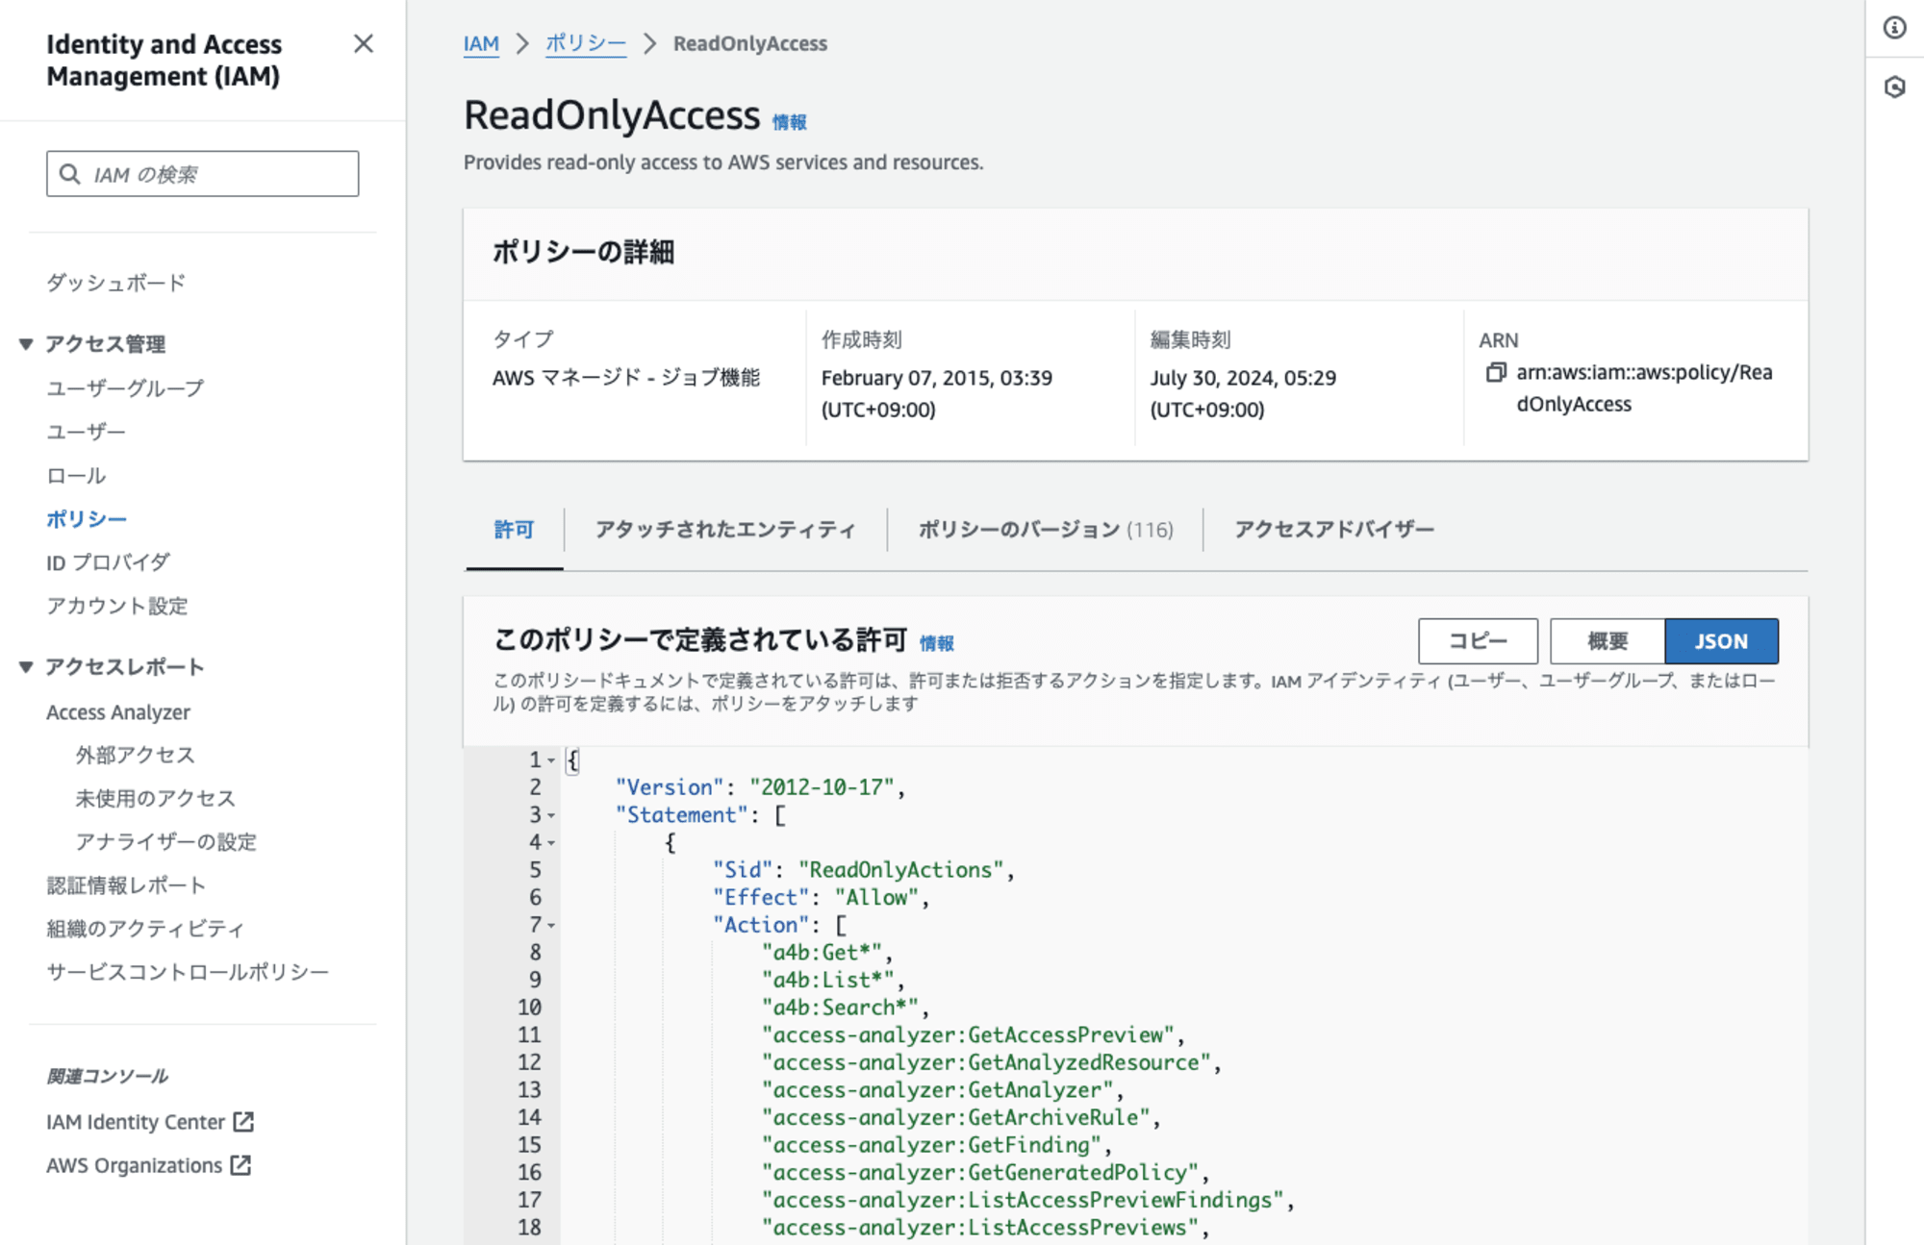Fold the Action array at line 7
This screenshot has height=1245, width=1924.
pos(551,926)
